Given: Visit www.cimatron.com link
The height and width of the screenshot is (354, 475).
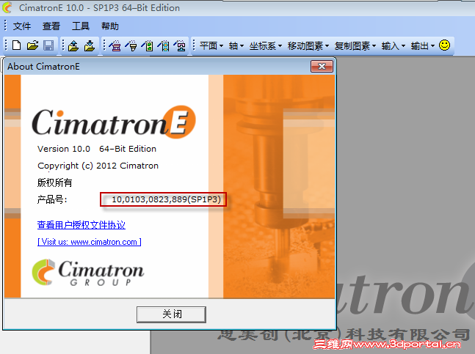Looking at the screenshot, I should click(90, 242).
